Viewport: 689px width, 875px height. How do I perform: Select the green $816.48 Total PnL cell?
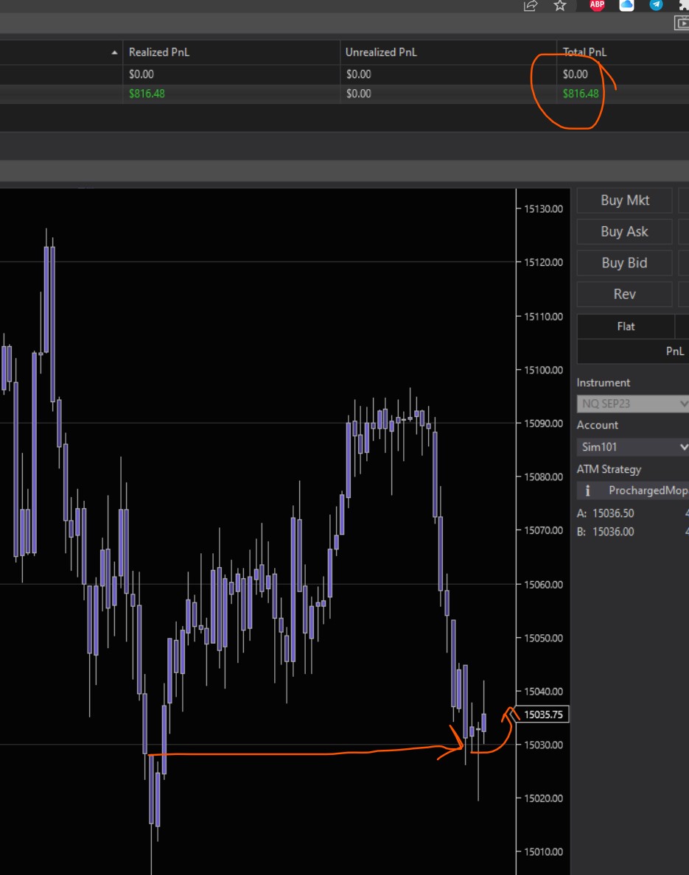coord(581,94)
